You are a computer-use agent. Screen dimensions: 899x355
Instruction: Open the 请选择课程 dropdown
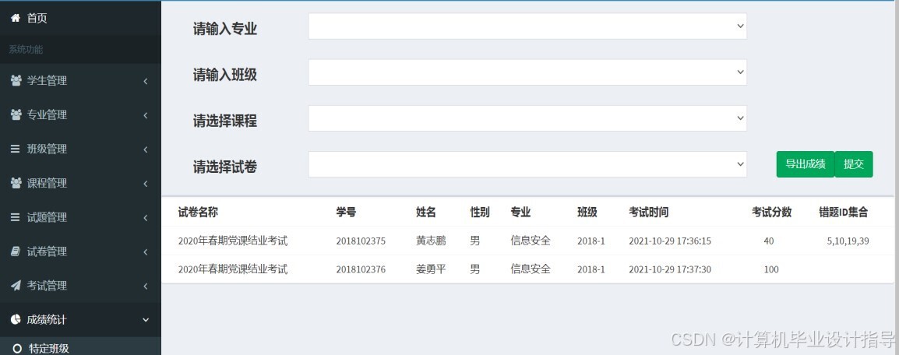pos(527,118)
